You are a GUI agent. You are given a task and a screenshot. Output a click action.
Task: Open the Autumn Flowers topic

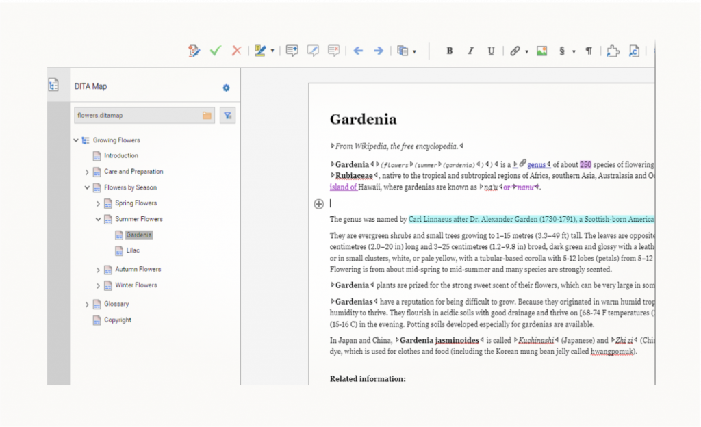[138, 269]
